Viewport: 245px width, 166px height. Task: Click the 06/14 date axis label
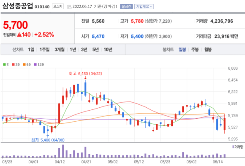[218, 162]
